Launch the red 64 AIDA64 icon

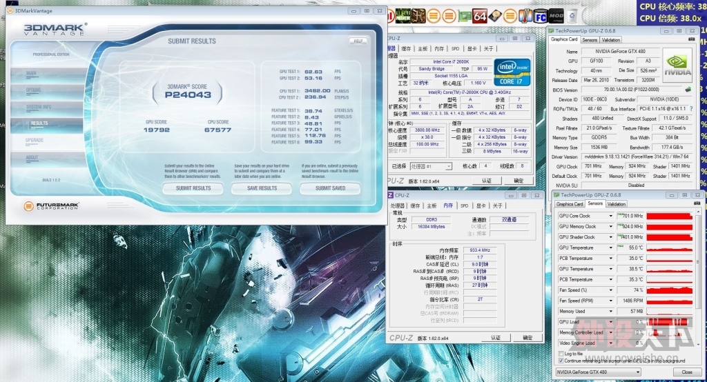click(480, 17)
